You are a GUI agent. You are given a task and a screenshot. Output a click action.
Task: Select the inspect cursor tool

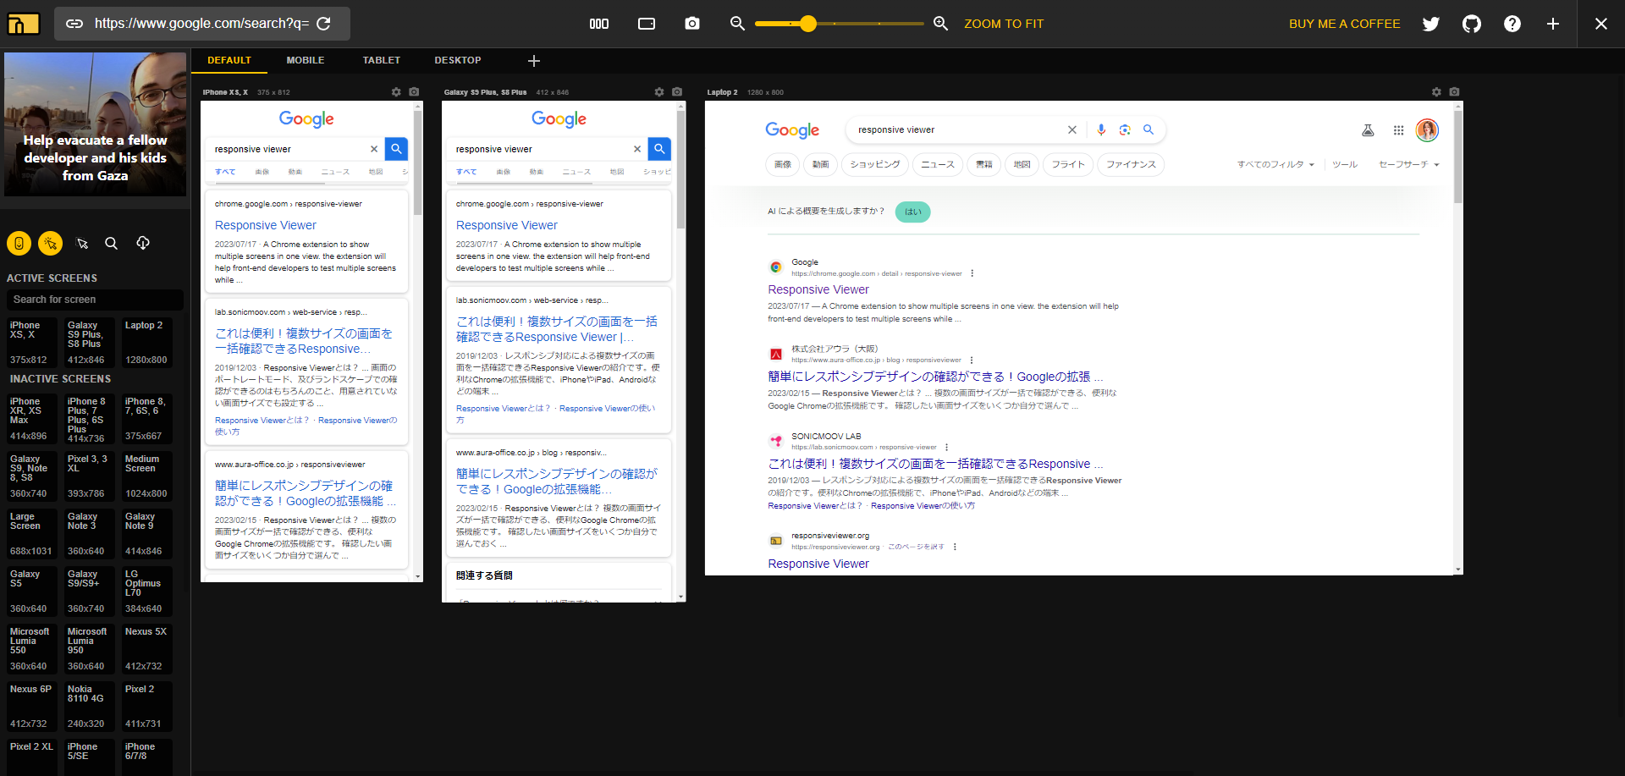(82, 243)
